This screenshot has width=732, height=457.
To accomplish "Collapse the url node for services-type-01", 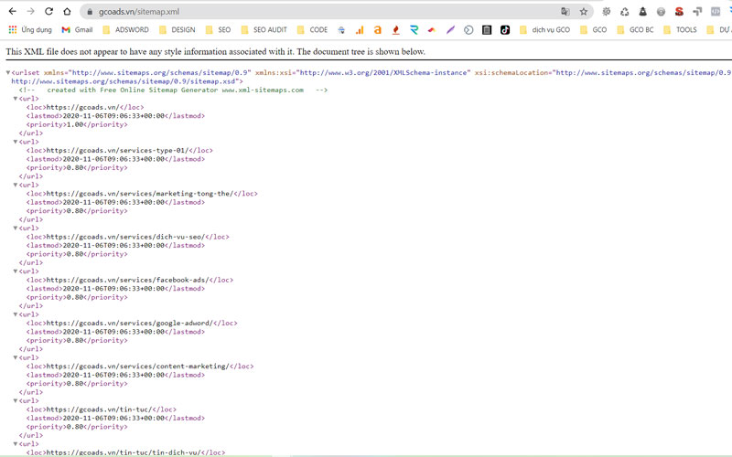I will [x=16, y=142].
